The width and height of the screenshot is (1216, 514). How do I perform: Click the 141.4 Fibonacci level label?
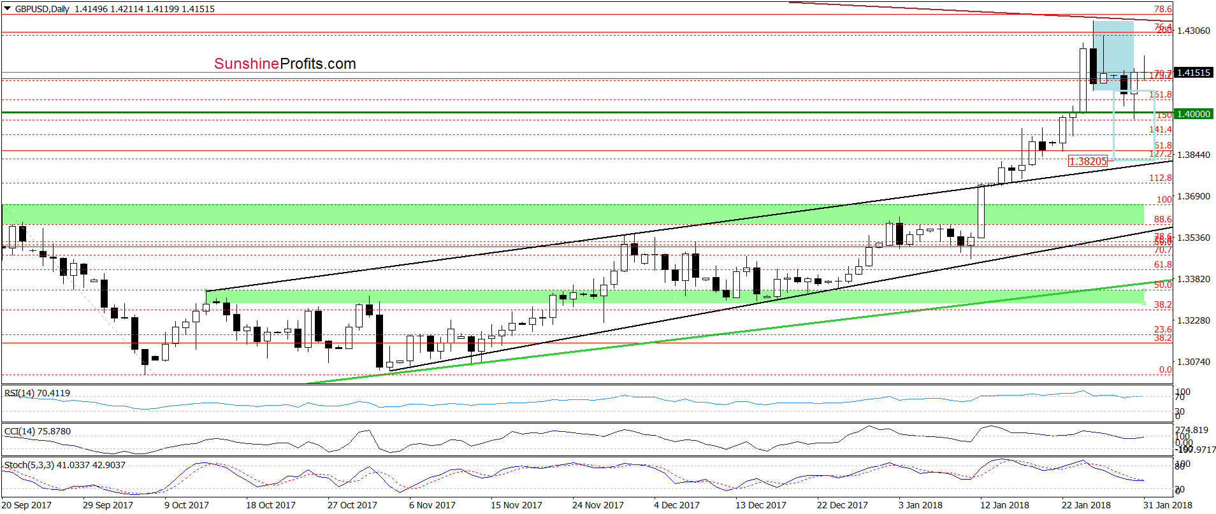(x=1161, y=129)
